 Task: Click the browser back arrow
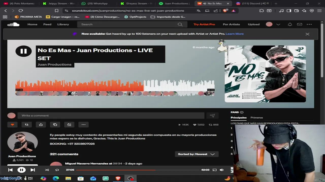(x=6, y=11)
